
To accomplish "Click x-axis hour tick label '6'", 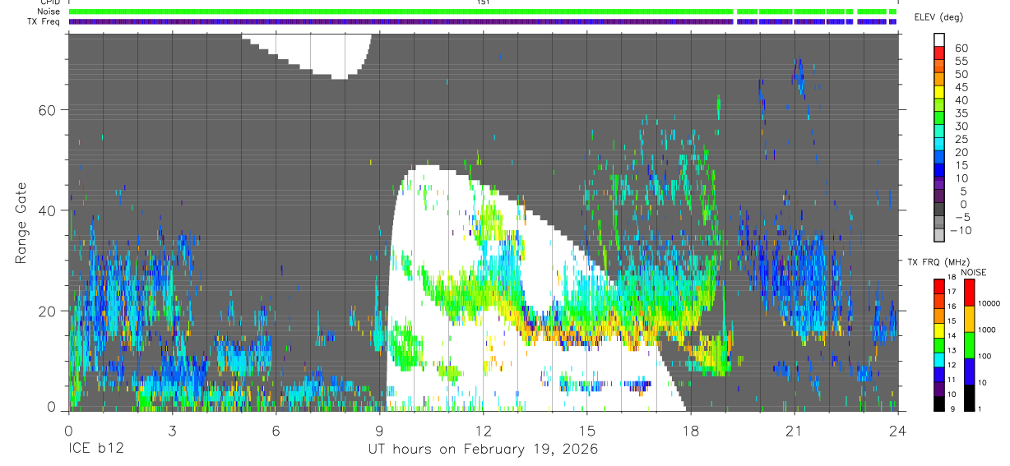I will 276,430.
